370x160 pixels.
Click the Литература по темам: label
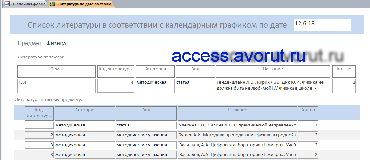[x=41, y=57]
